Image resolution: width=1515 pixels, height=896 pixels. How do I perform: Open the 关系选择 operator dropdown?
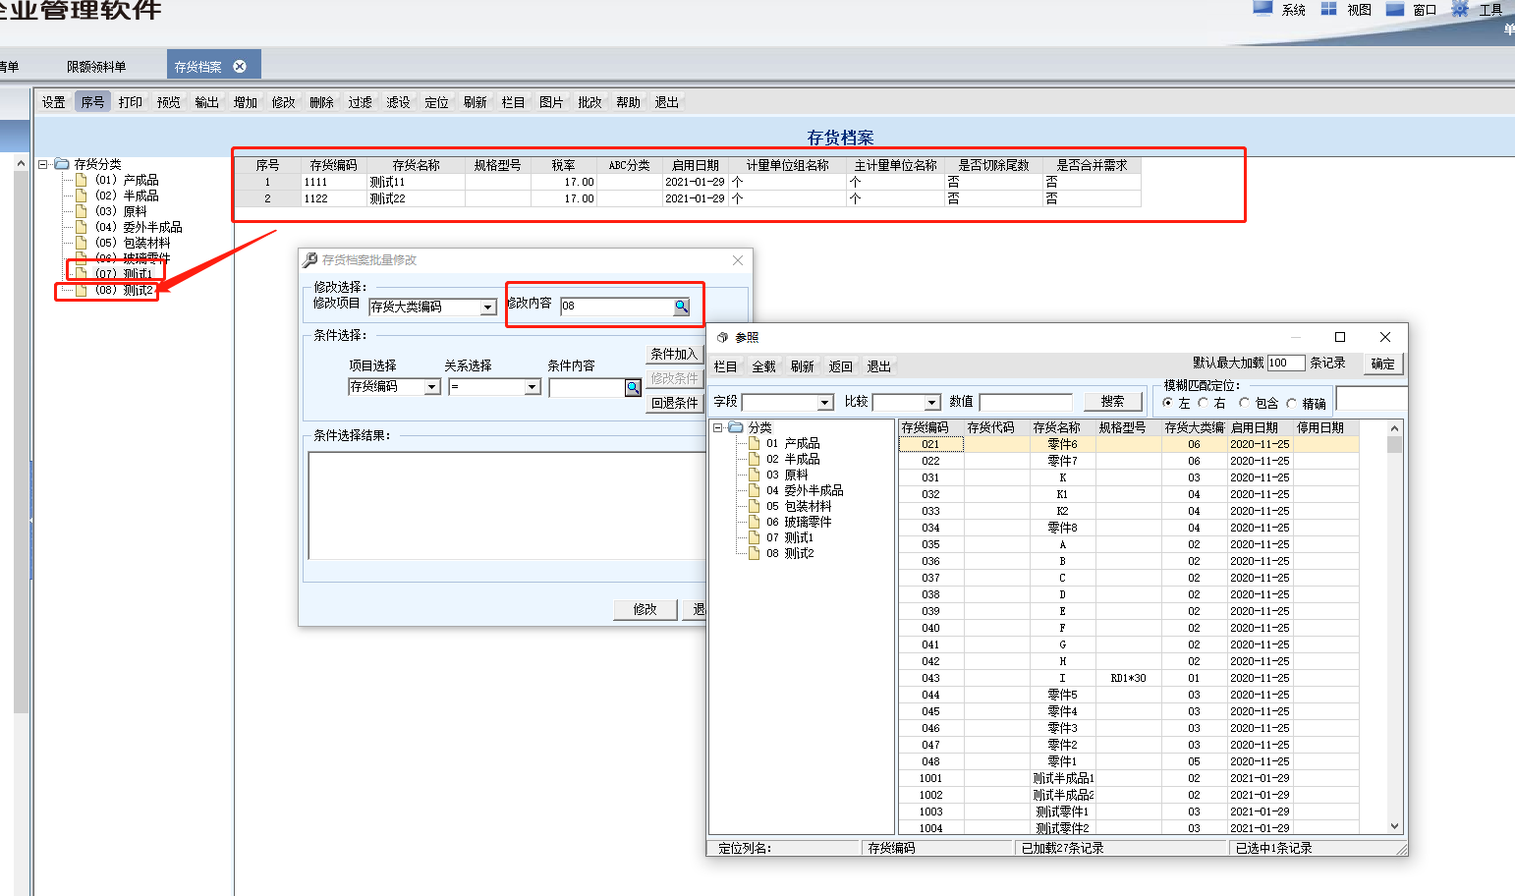coord(533,387)
